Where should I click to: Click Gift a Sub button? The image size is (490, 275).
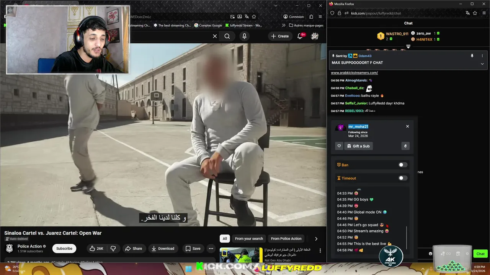(359, 146)
